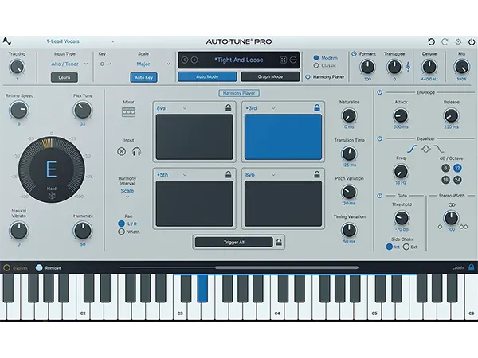Click the undo arrow in top bar

(432, 41)
